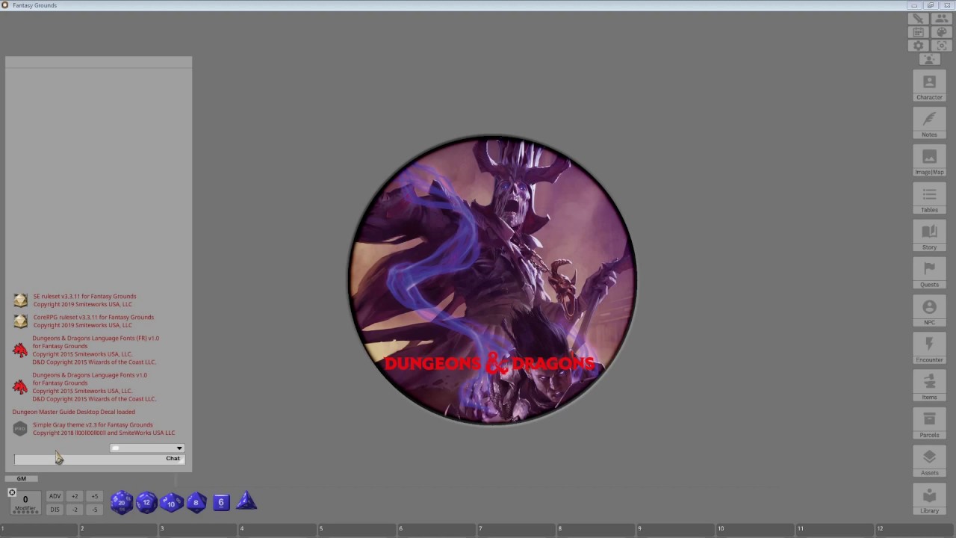Pick the d6 die
The width and height of the screenshot is (956, 538).
pyautogui.click(x=221, y=502)
